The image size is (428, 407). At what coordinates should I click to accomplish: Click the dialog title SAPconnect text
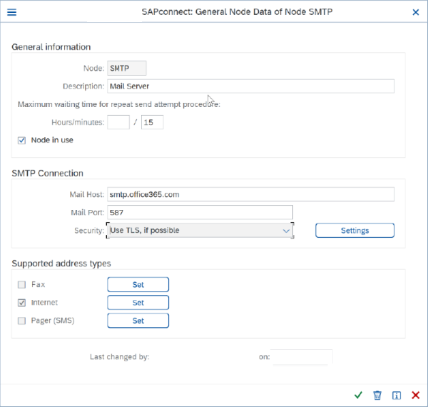coord(237,12)
